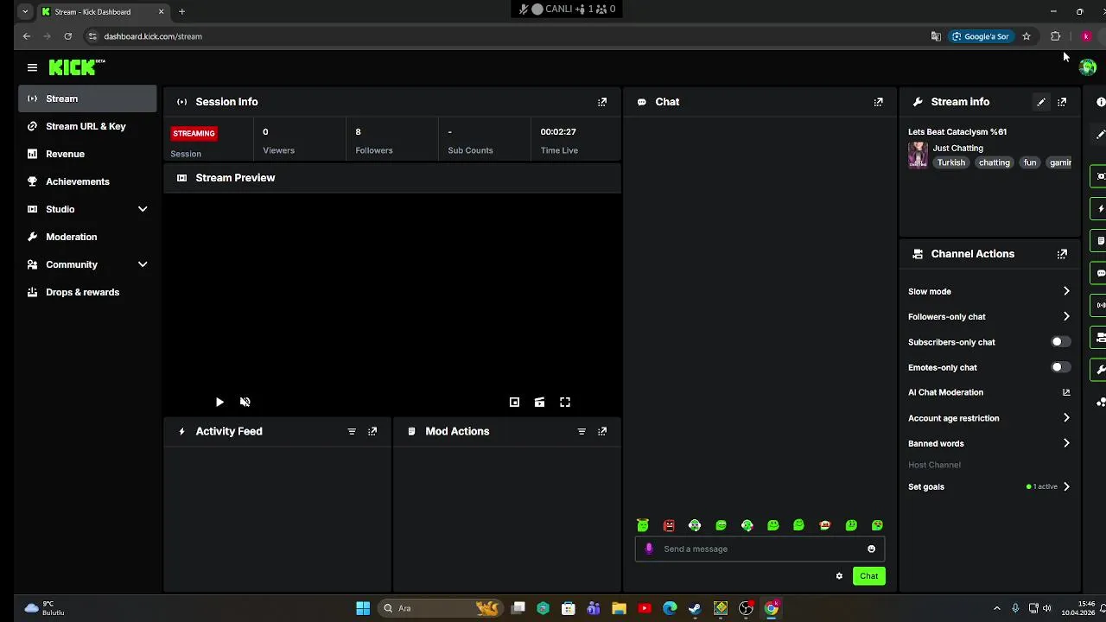Open Banned words settings arrow

tap(1066, 443)
